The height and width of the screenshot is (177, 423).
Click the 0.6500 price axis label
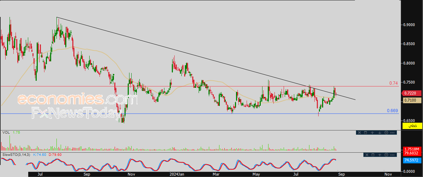click(x=409, y=121)
